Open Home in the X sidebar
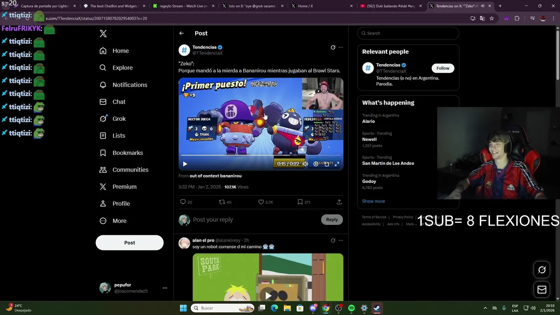 114,51
